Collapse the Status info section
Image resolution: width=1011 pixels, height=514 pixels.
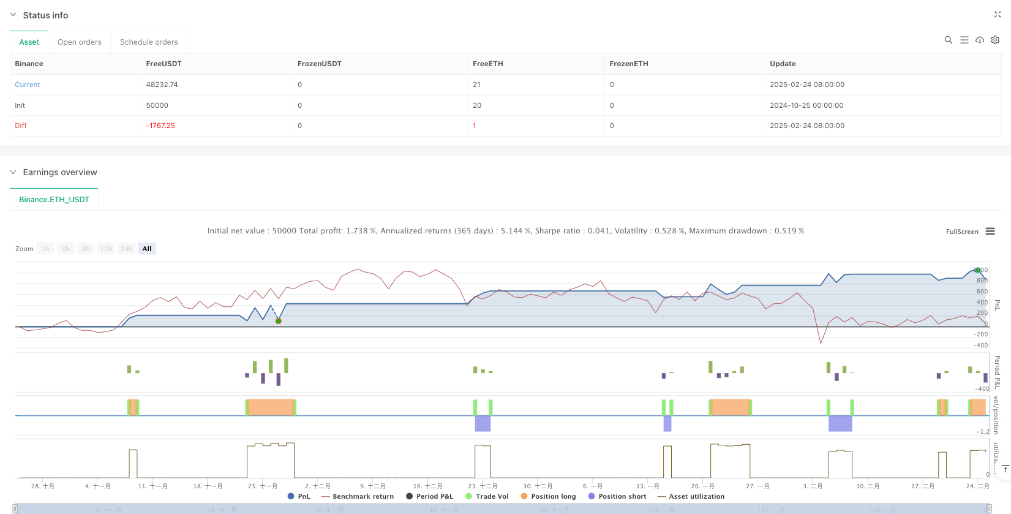pos(13,15)
